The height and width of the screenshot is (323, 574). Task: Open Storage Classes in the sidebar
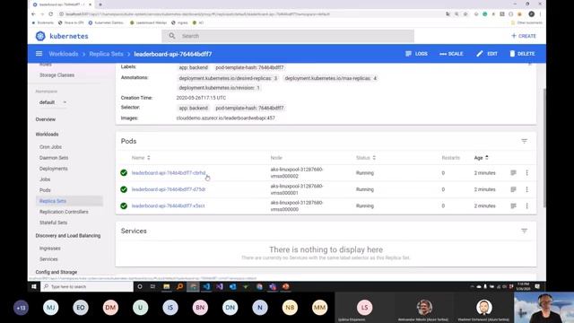pyautogui.click(x=57, y=75)
